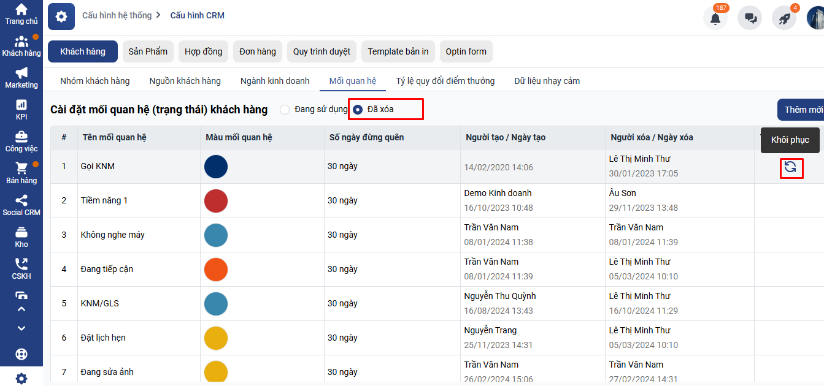Image resolution: width=824 pixels, height=386 pixels.
Task: Switch to Nguồn khách hàng tab
Action: point(185,81)
